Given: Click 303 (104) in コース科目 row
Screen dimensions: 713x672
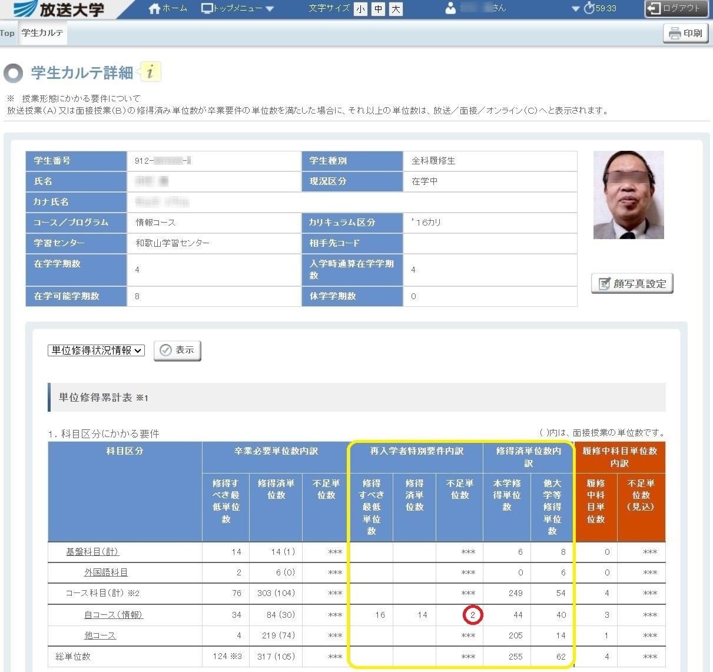Looking at the screenshot, I should (x=276, y=593).
